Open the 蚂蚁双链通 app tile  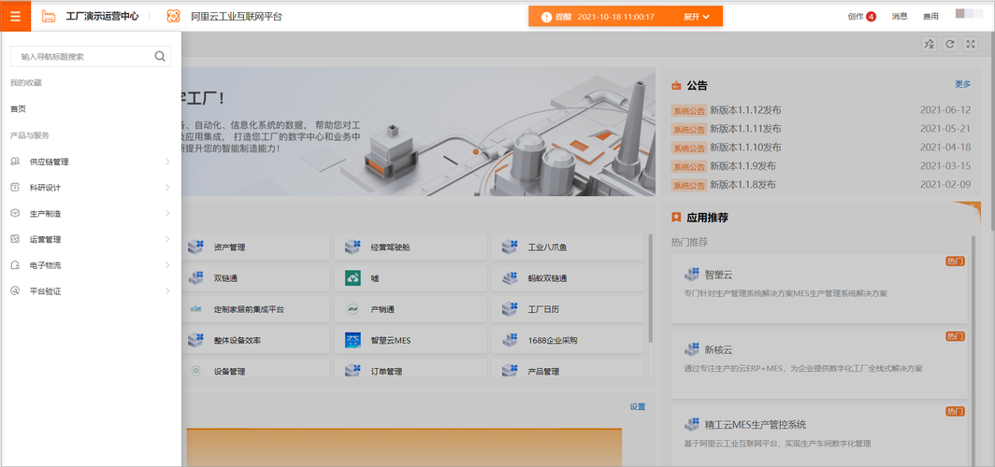[568, 278]
